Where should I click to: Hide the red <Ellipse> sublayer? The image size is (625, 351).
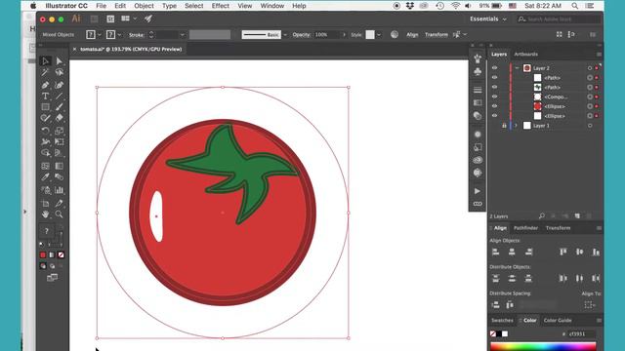pos(495,106)
